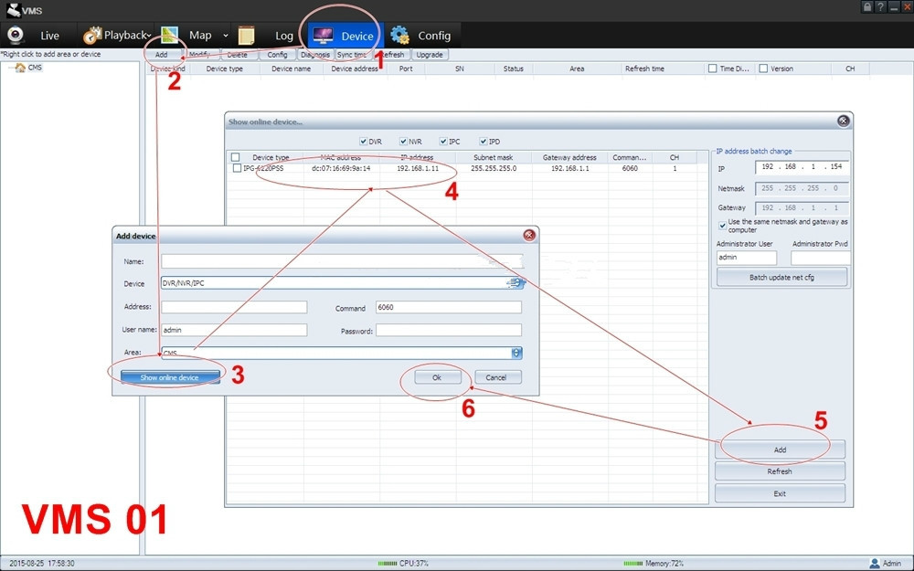The image size is (914, 571).
Task: Toggle the IPC filter checkbox
Action: coord(443,141)
